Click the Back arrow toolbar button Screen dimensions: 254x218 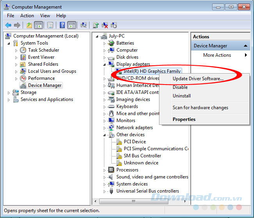pyautogui.click(x=8, y=25)
